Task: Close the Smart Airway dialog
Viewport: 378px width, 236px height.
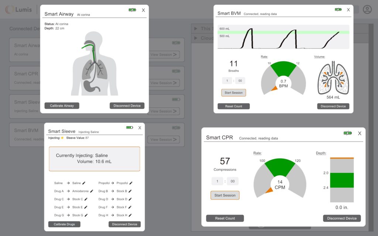Action: pyautogui.click(x=143, y=10)
